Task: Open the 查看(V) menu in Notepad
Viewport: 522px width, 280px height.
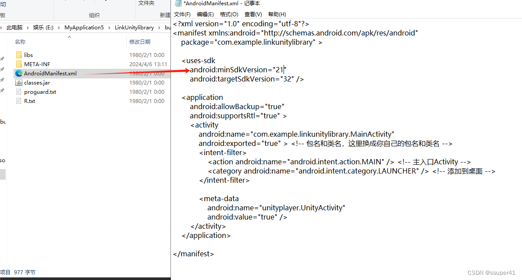Action: pos(253,14)
